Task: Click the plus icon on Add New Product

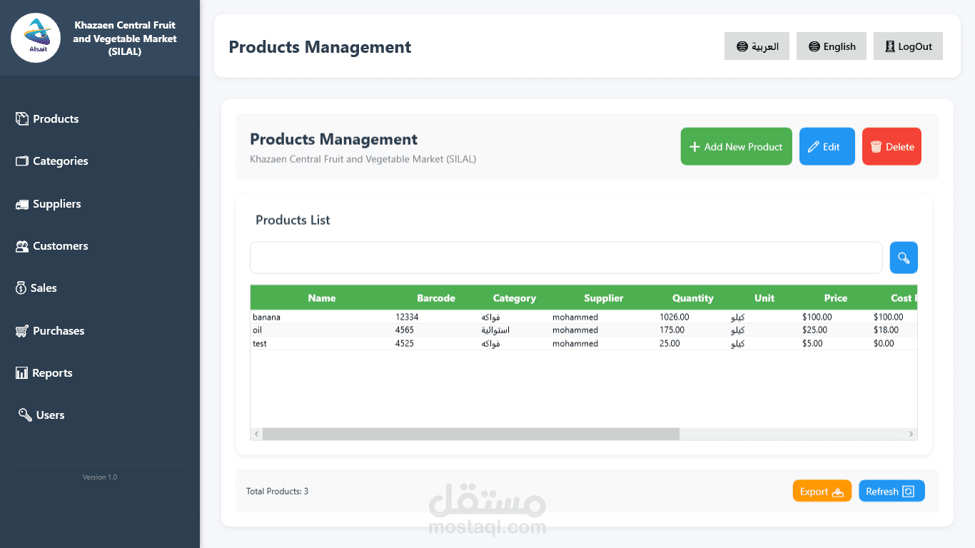Action: pos(694,146)
